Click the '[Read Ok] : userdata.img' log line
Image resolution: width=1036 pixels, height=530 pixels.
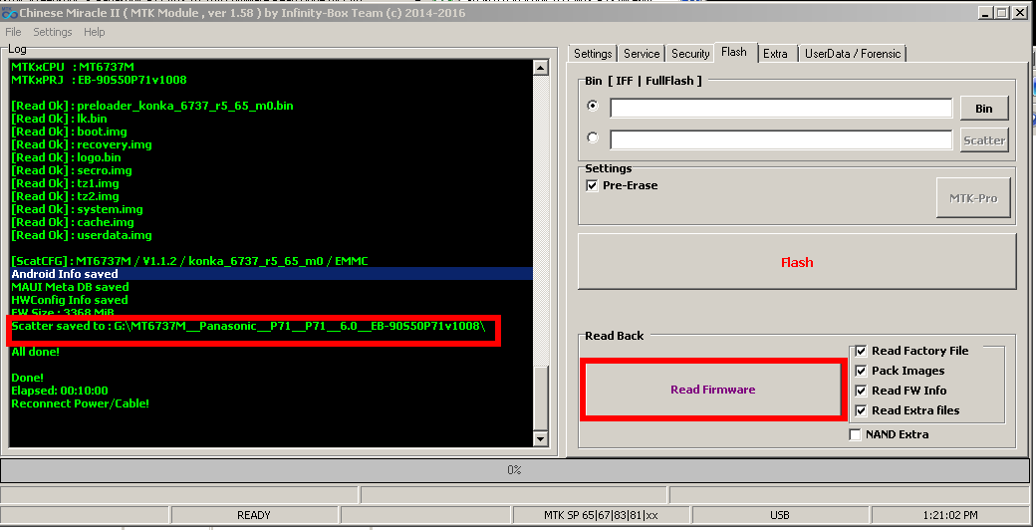point(82,235)
